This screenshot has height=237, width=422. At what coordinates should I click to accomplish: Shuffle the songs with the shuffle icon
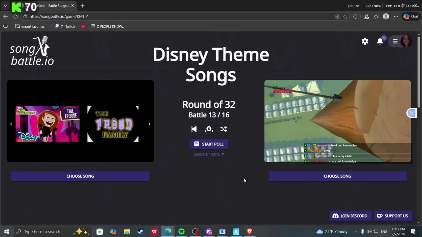pos(224,129)
